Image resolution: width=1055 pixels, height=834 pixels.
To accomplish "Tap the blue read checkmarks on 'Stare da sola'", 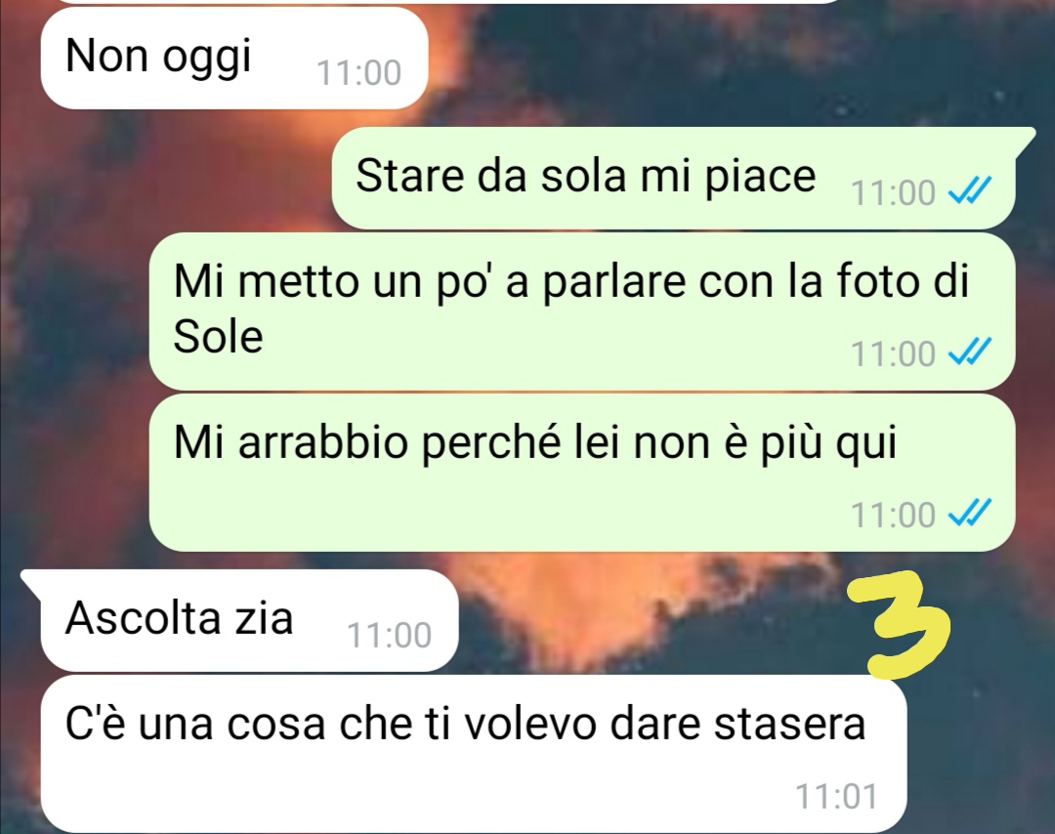I will pos(969,192).
